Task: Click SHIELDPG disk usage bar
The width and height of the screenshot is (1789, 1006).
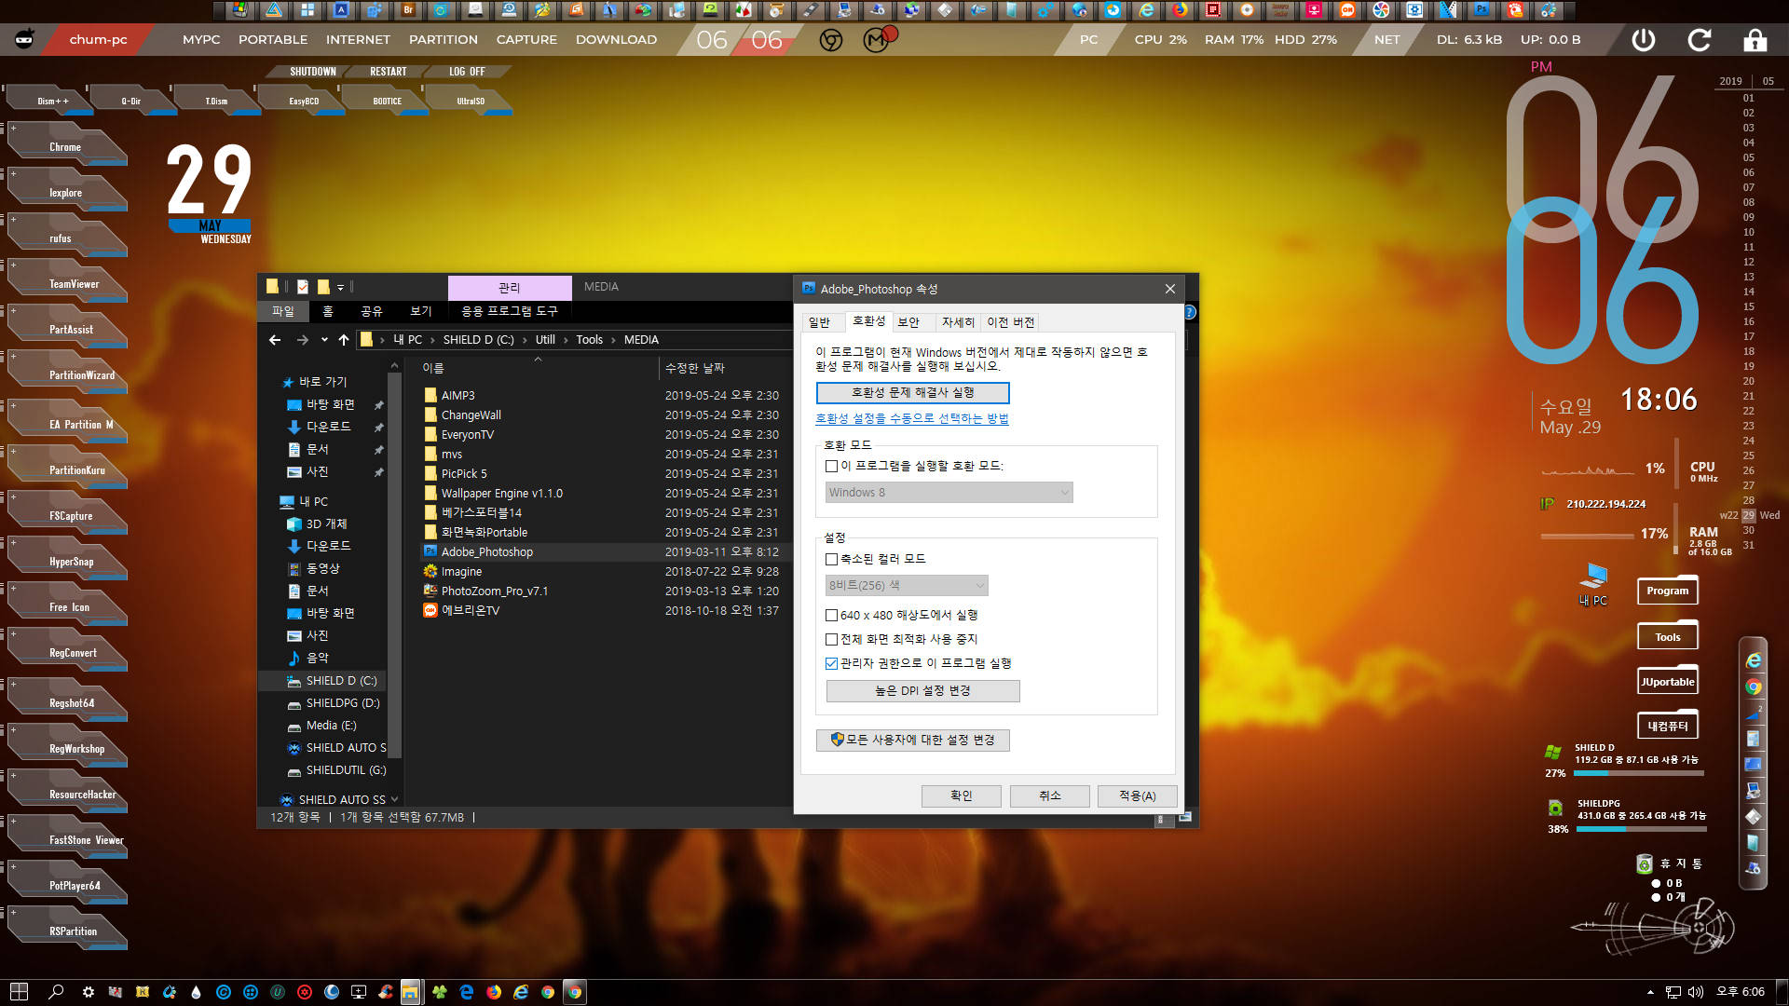Action: 1642,829
